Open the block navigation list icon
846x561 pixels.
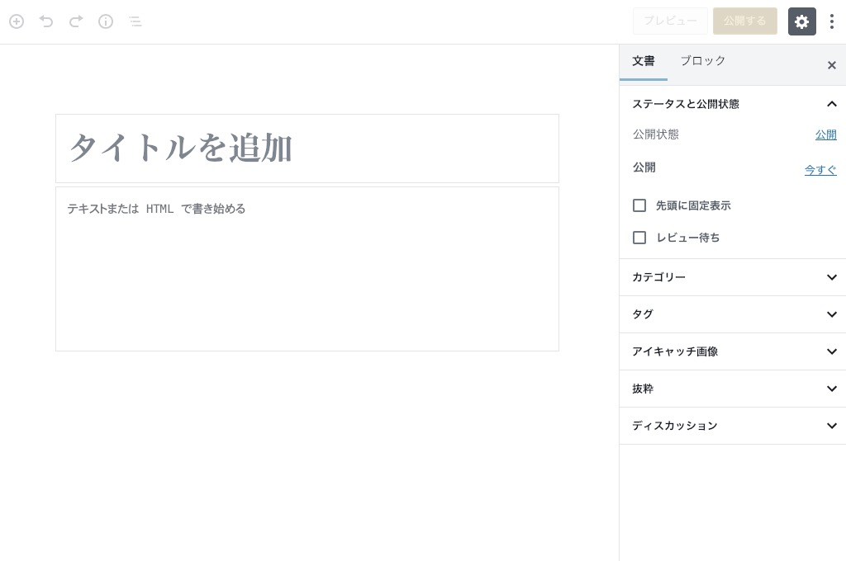click(135, 21)
